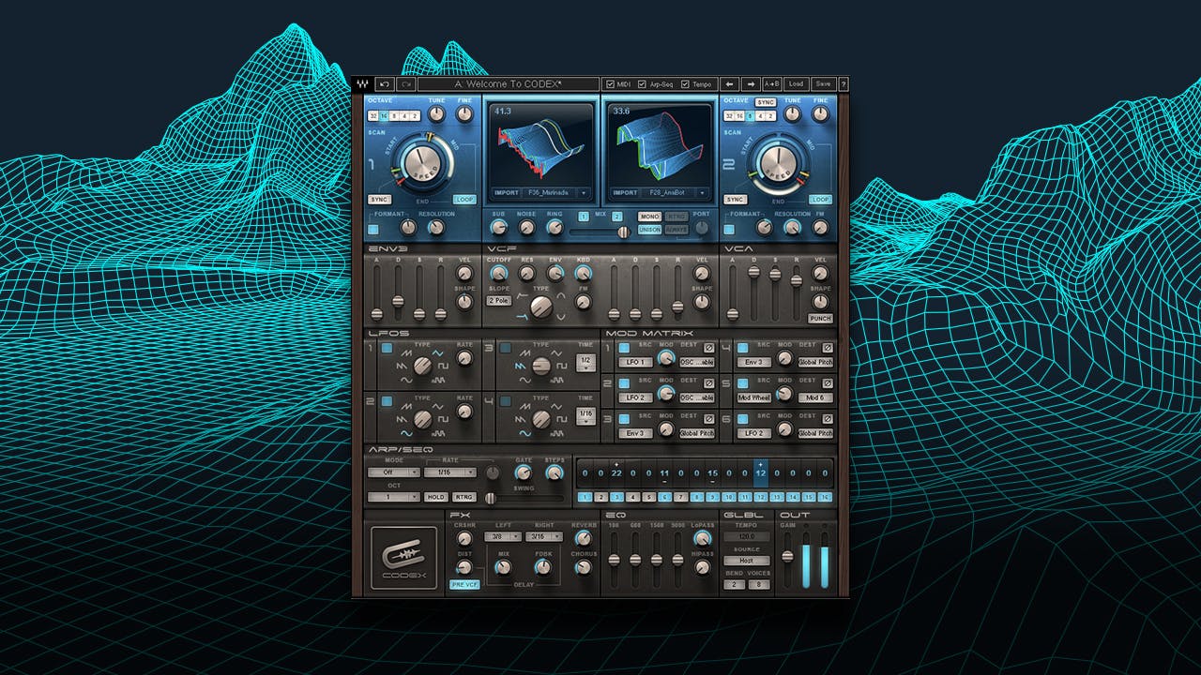Click the Arp Steps knob
Viewport: 1201px width, 675px height.
pyautogui.click(x=555, y=472)
